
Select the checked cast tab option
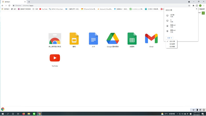click(x=172, y=42)
